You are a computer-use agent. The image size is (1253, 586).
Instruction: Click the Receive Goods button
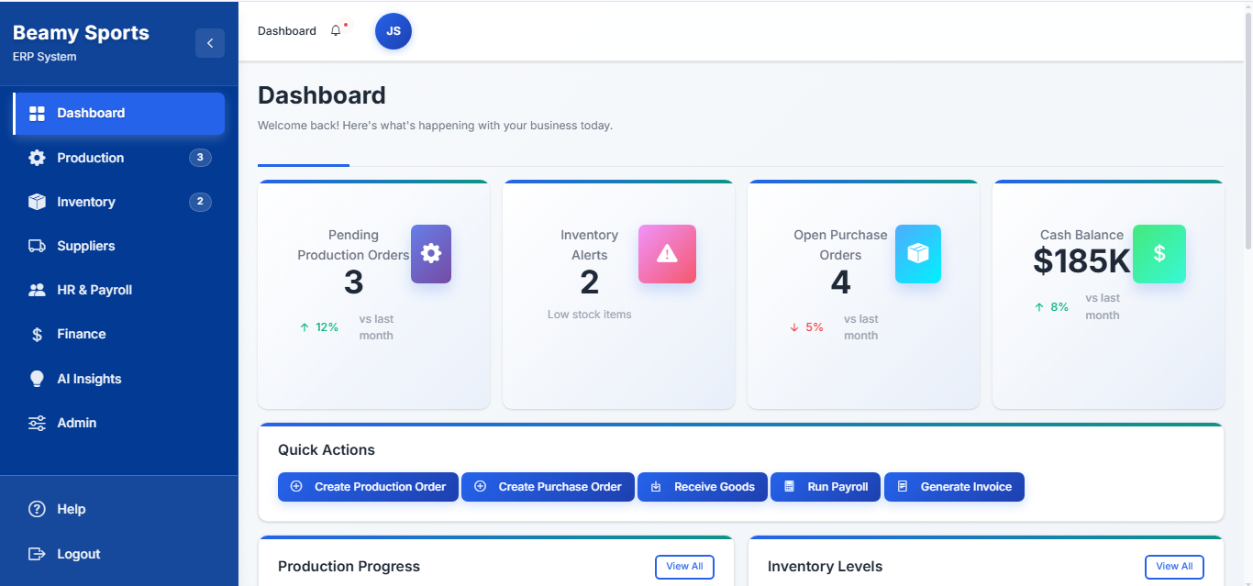703,487
